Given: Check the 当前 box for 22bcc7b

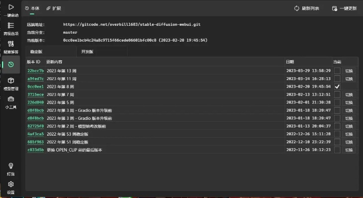Looking at the screenshot, I should (x=337, y=71).
